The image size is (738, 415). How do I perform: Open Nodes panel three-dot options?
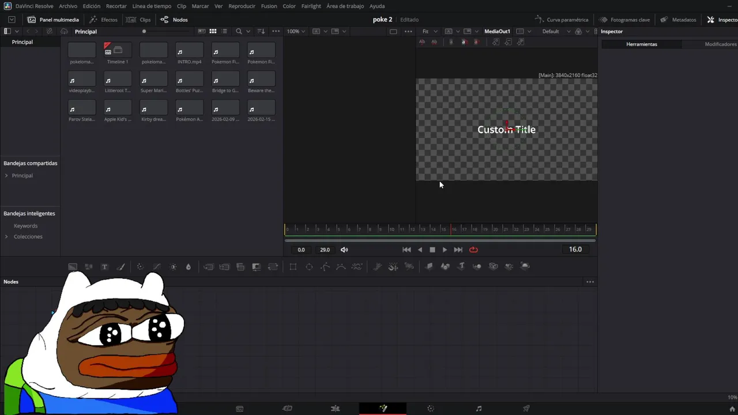pos(590,282)
